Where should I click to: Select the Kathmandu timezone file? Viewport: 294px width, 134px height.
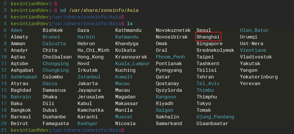click(x=128, y=30)
